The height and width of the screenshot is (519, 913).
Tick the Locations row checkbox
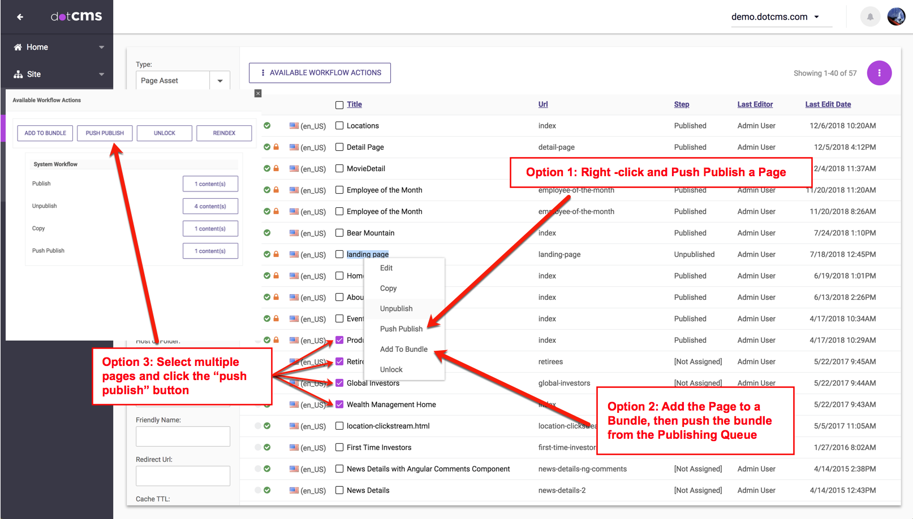coord(339,126)
